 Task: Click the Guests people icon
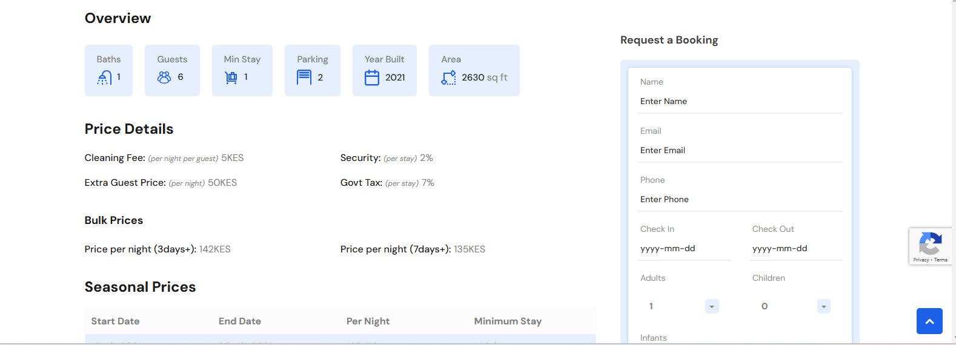click(x=164, y=77)
